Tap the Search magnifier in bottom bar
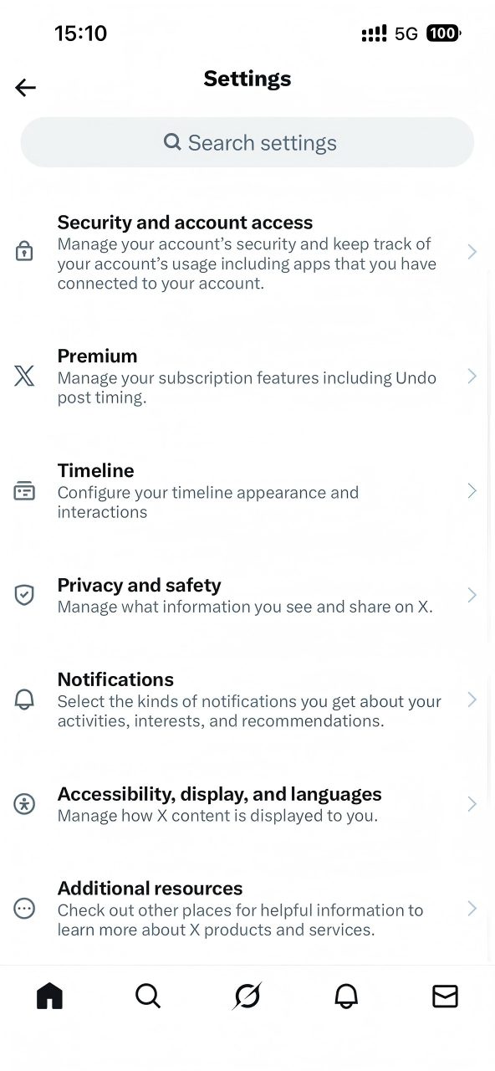 tap(148, 996)
